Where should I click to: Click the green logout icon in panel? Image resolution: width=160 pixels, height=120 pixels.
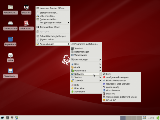(158, 118)
